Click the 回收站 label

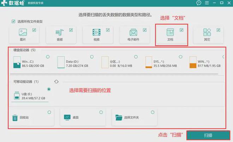pyautogui.click(x=24, y=118)
